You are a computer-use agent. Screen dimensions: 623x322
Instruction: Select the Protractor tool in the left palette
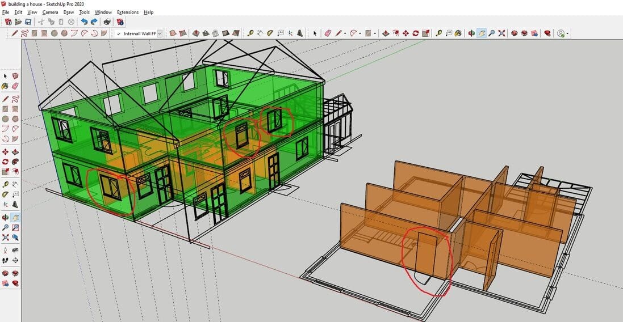[x=5, y=194]
